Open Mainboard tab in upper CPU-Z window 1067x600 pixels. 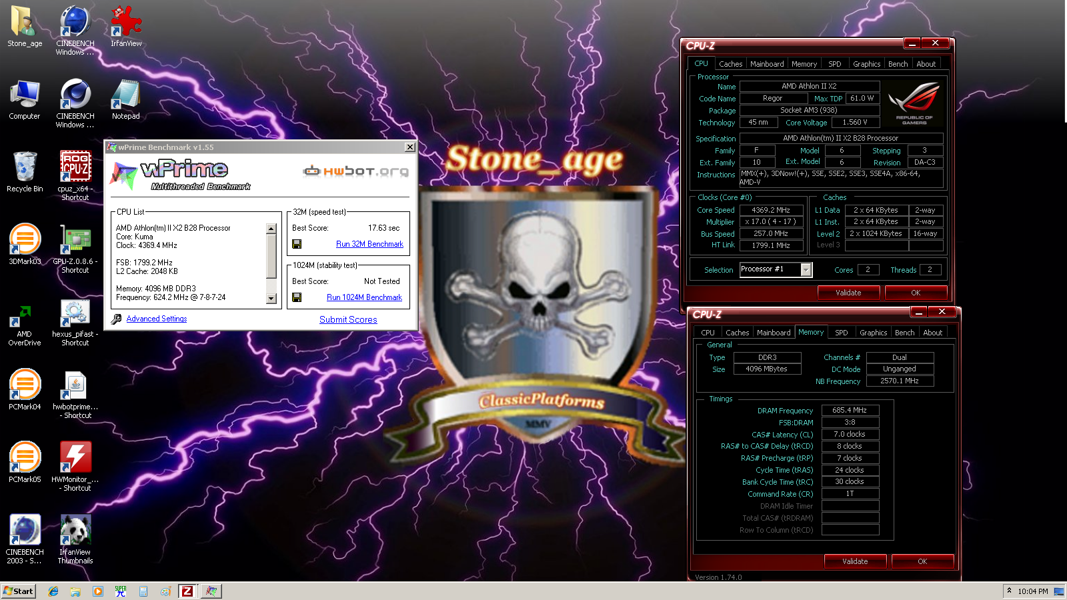767,64
